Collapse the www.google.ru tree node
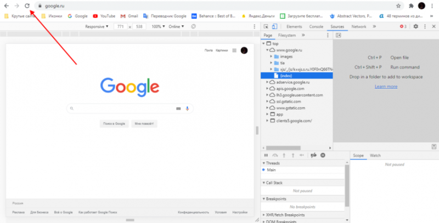This screenshot has width=439, height=223. coord(267,50)
